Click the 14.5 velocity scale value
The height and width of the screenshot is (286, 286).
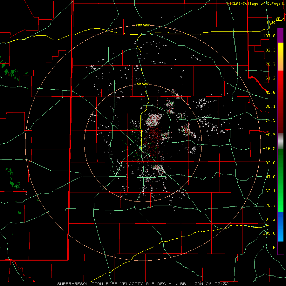[270, 120]
